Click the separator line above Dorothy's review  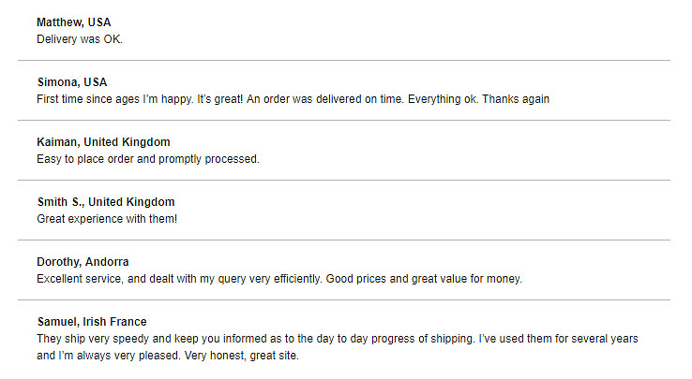(344, 241)
